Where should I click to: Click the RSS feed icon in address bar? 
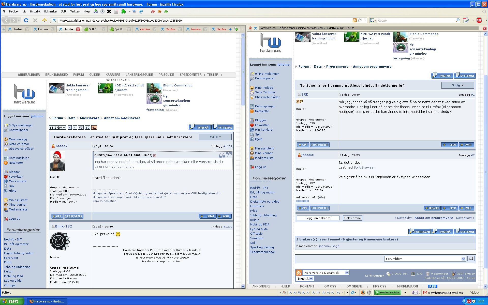pos(354,20)
